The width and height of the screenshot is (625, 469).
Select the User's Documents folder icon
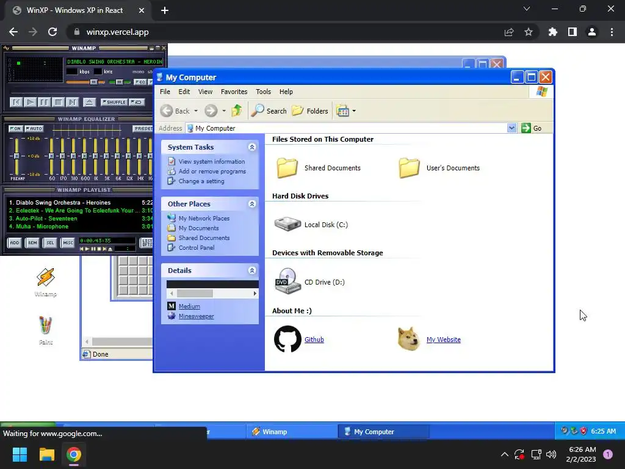pyautogui.click(x=410, y=168)
